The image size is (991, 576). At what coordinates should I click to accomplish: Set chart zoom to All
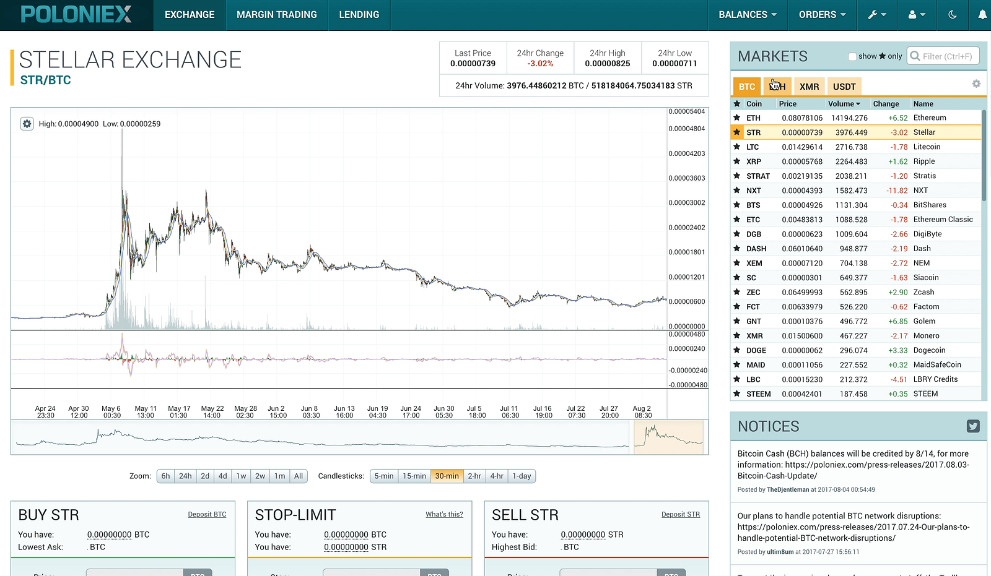(299, 476)
